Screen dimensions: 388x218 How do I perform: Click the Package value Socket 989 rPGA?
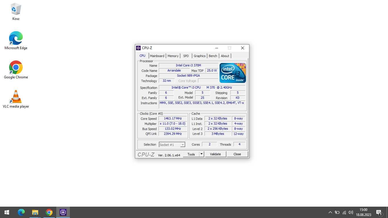pyautogui.click(x=188, y=76)
